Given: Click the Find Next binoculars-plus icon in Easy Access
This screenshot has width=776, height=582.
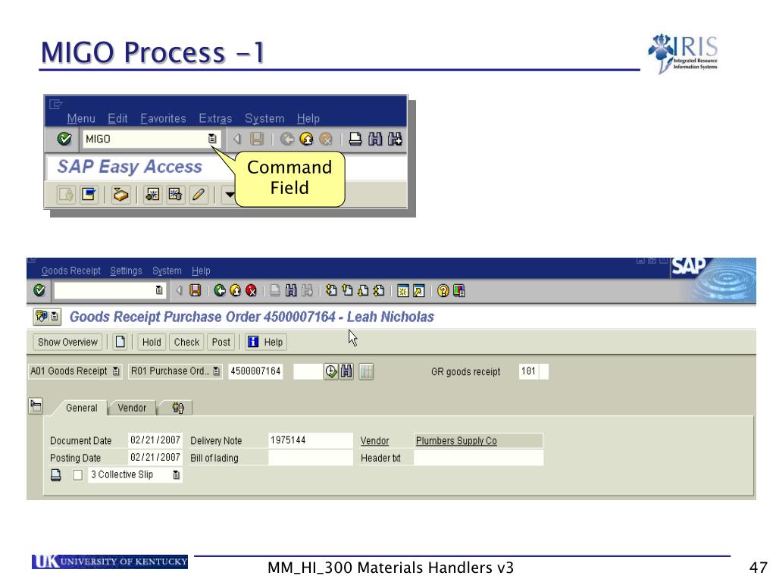Looking at the screenshot, I should [x=395, y=139].
